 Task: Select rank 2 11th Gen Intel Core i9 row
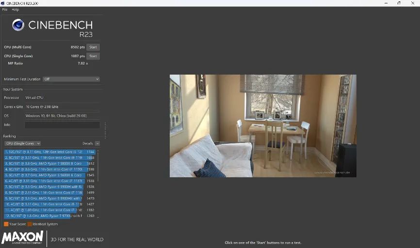[x=49, y=157]
